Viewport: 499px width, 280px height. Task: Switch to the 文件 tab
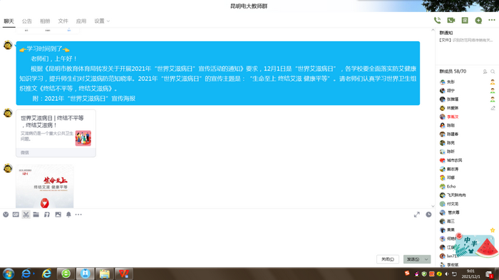click(x=63, y=21)
